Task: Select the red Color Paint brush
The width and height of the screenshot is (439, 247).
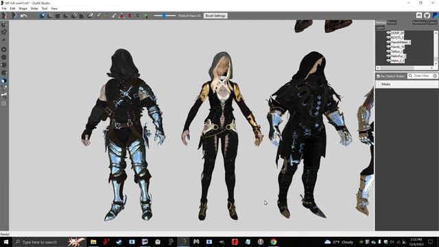Action: tap(122, 16)
